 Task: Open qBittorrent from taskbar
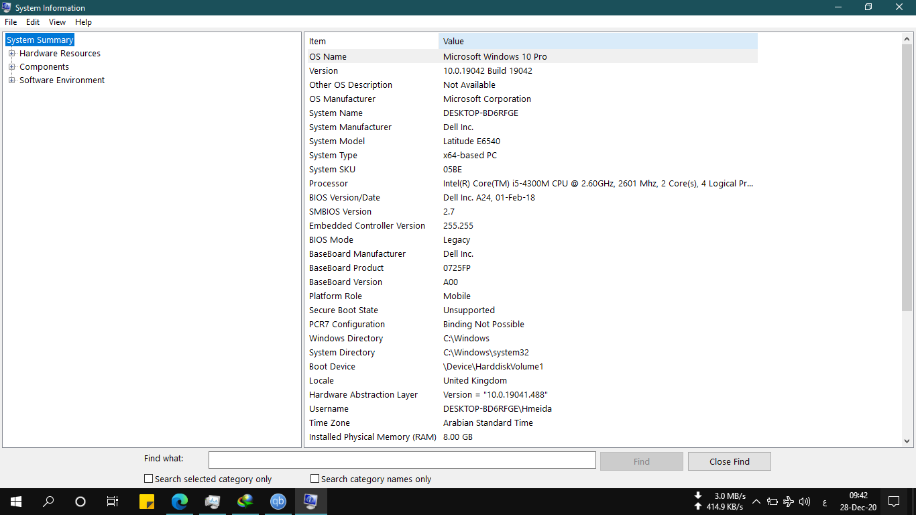point(278,502)
